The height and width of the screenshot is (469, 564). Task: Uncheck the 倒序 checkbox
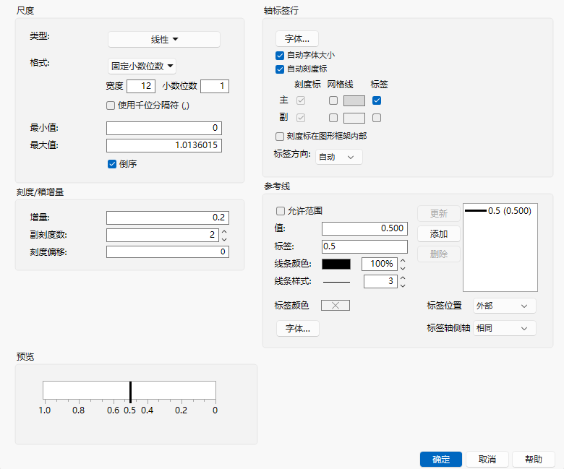click(112, 164)
